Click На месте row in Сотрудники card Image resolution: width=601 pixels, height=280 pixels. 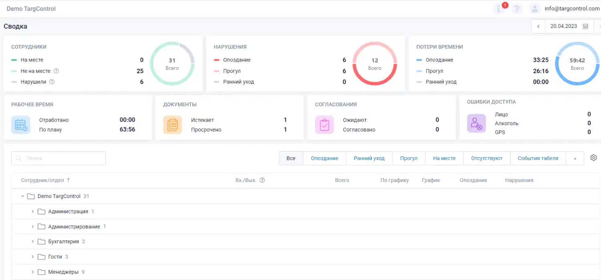pyautogui.click(x=77, y=60)
